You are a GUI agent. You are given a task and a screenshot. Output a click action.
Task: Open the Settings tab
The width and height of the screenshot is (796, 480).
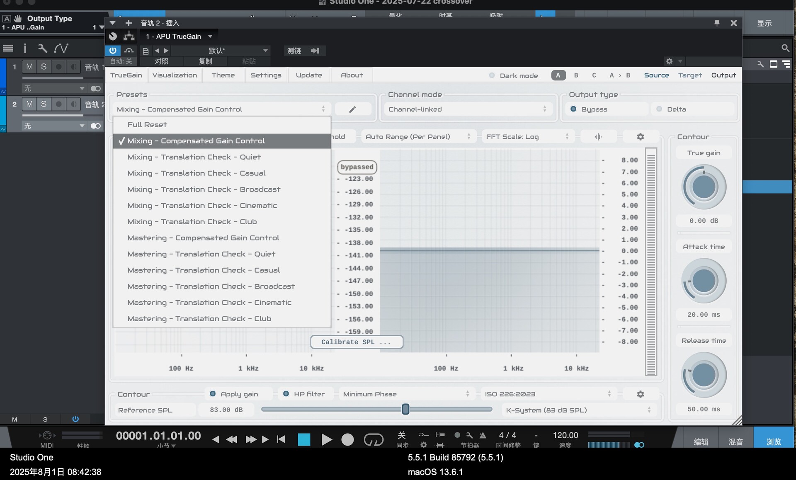tap(266, 75)
